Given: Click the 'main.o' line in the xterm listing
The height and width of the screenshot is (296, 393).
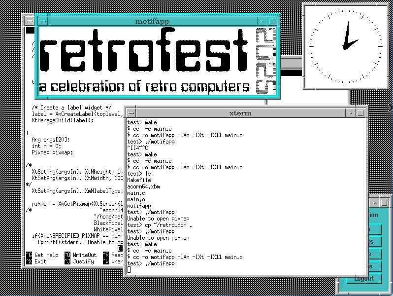Looking at the screenshot, I should (x=136, y=200).
